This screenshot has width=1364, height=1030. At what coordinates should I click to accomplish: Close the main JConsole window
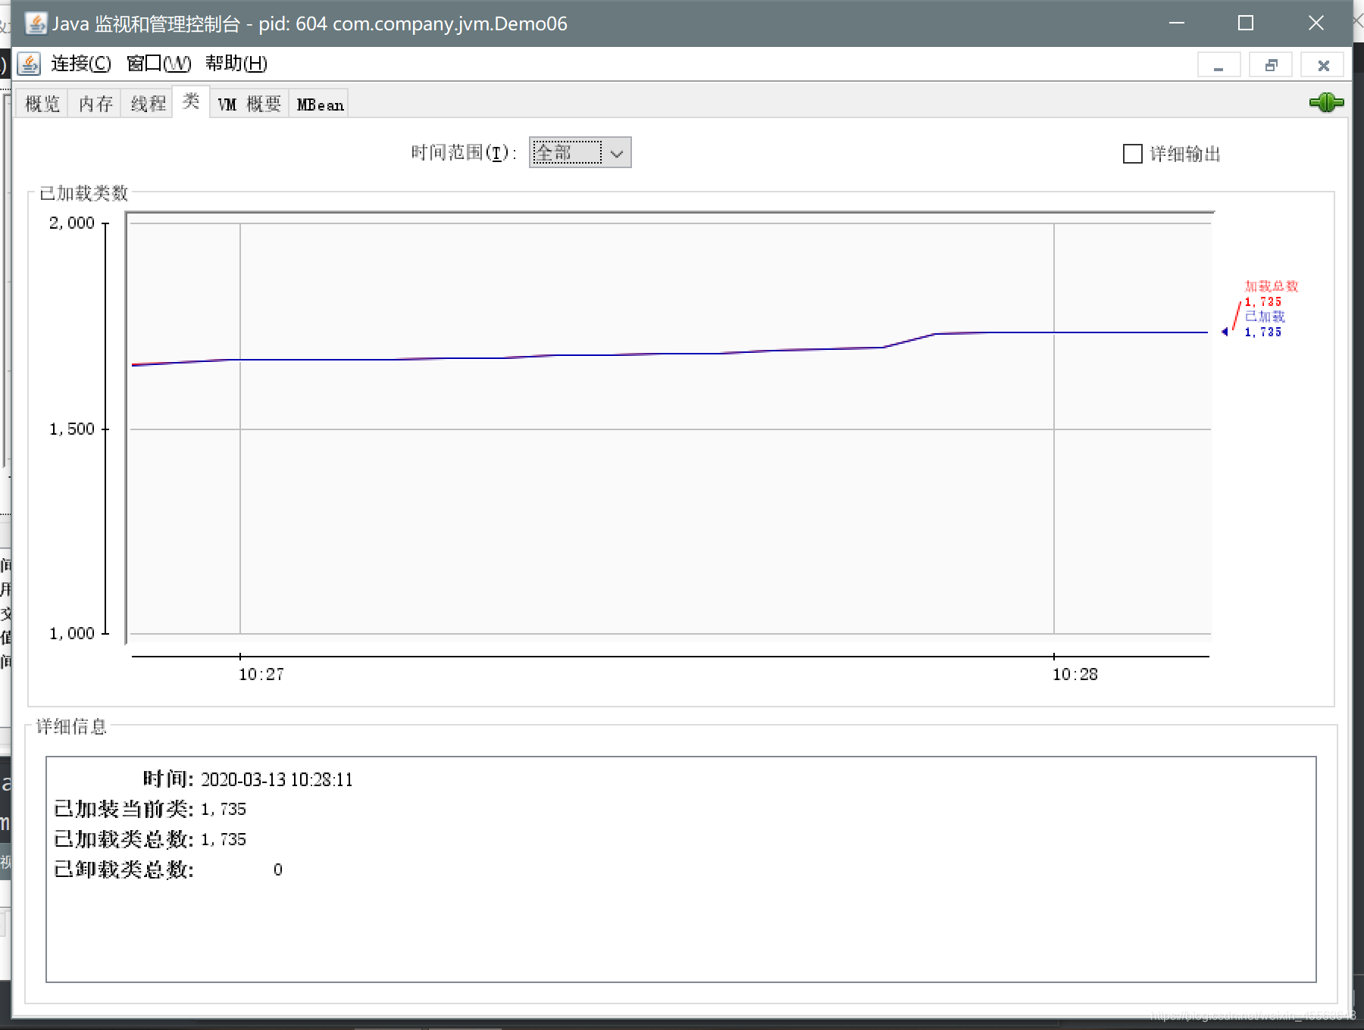(x=1316, y=23)
